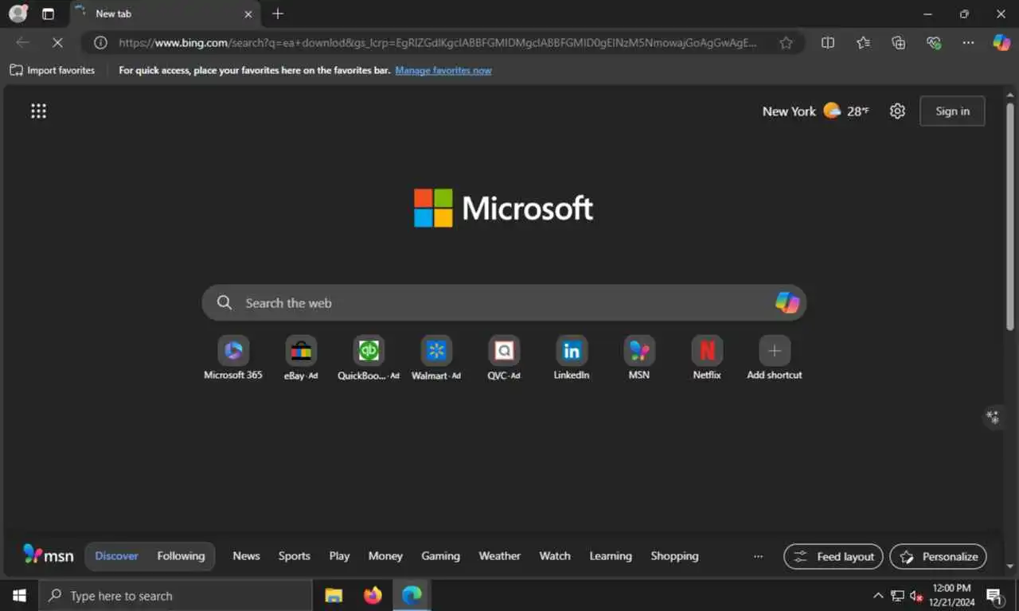Open Windows Start menu
Image resolution: width=1019 pixels, height=611 pixels.
(19, 595)
